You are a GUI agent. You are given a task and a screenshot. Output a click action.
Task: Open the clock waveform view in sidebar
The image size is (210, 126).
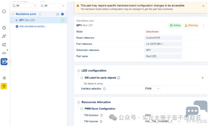pos(4,36)
